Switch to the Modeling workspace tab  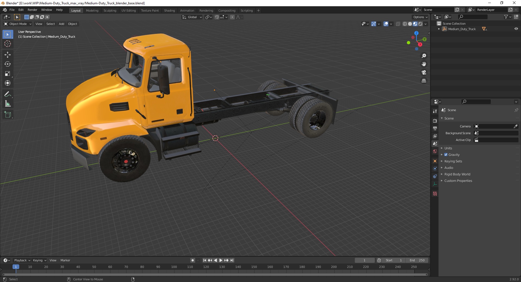coord(92,11)
